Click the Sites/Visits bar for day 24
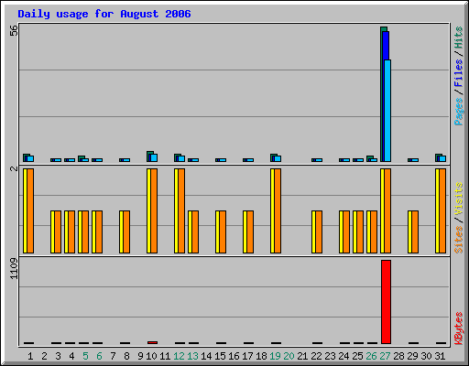 pos(344,231)
